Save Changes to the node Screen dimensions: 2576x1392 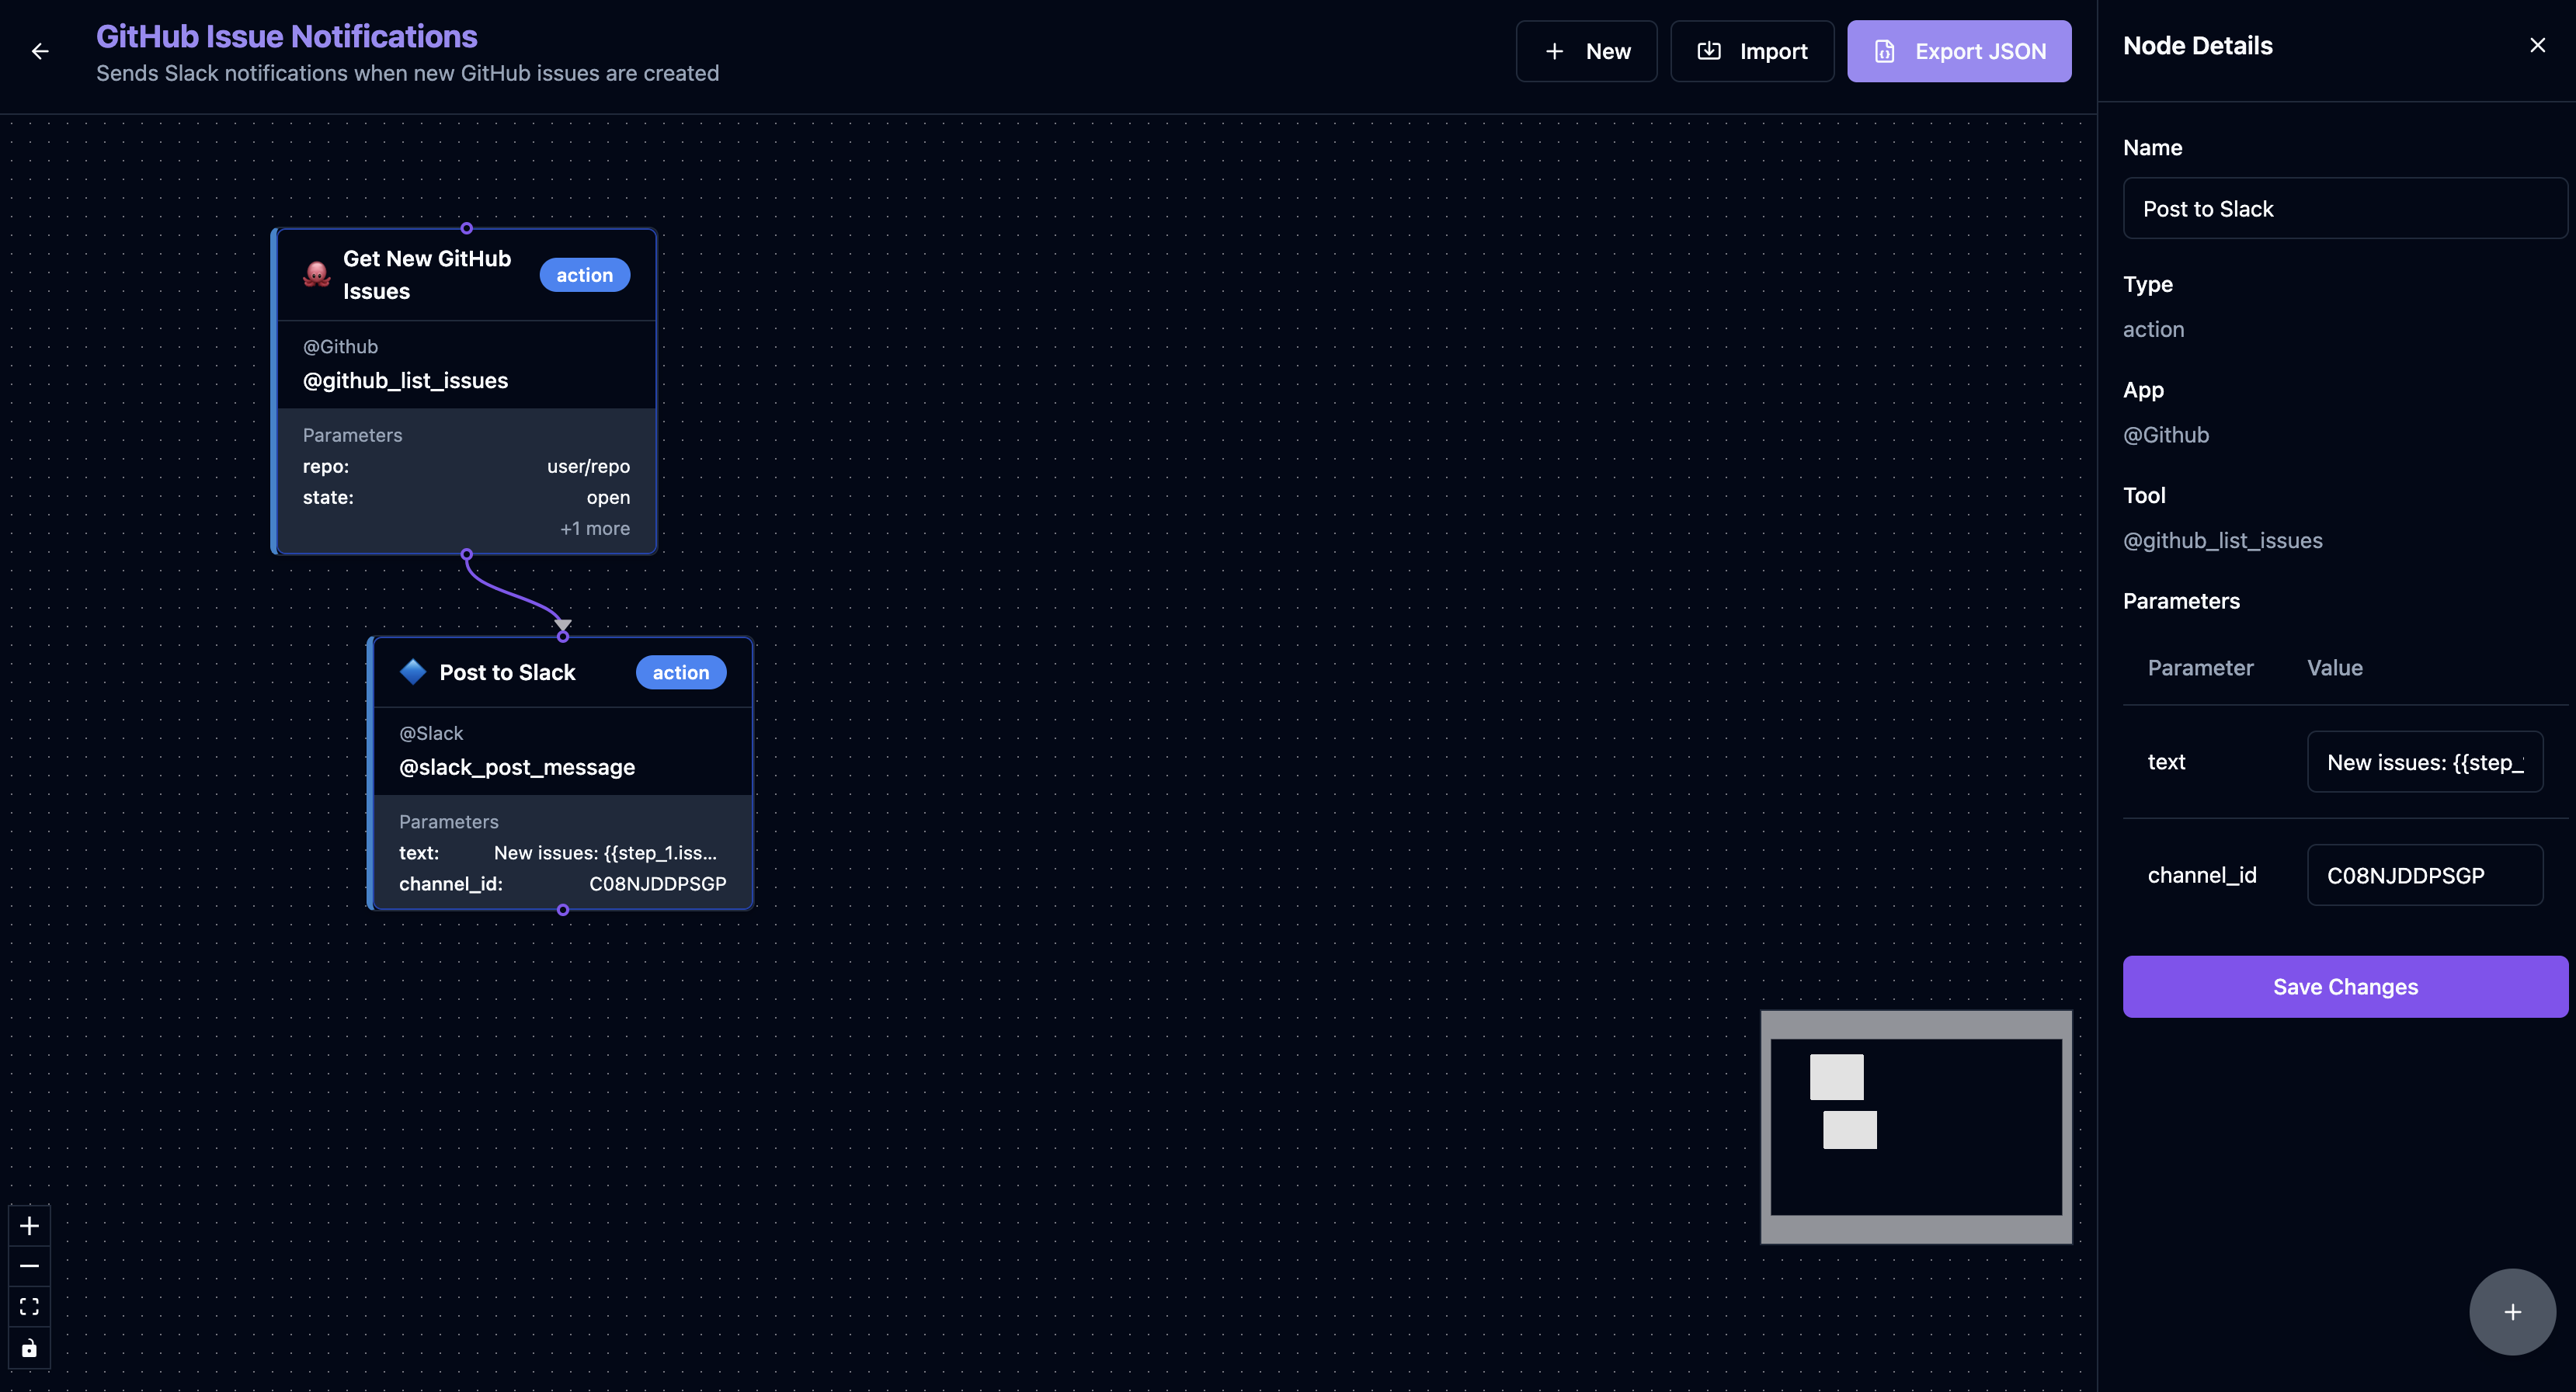tap(2344, 987)
